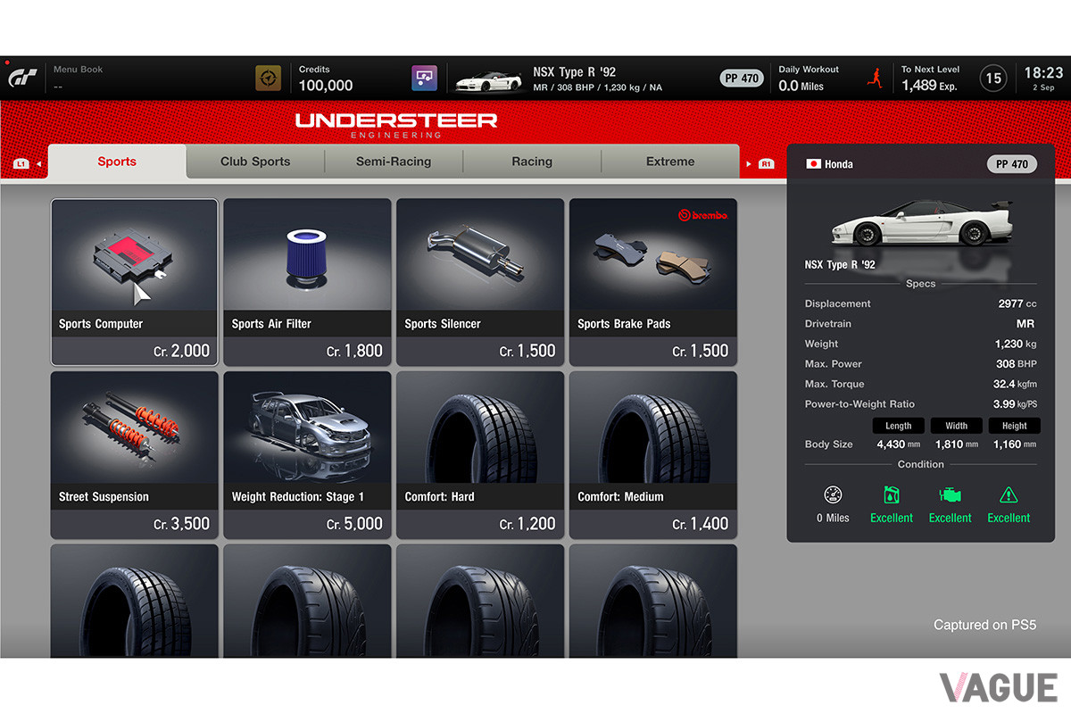The height and width of the screenshot is (714, 1071).
Task: Open the Racing tab
Action: 532,162
